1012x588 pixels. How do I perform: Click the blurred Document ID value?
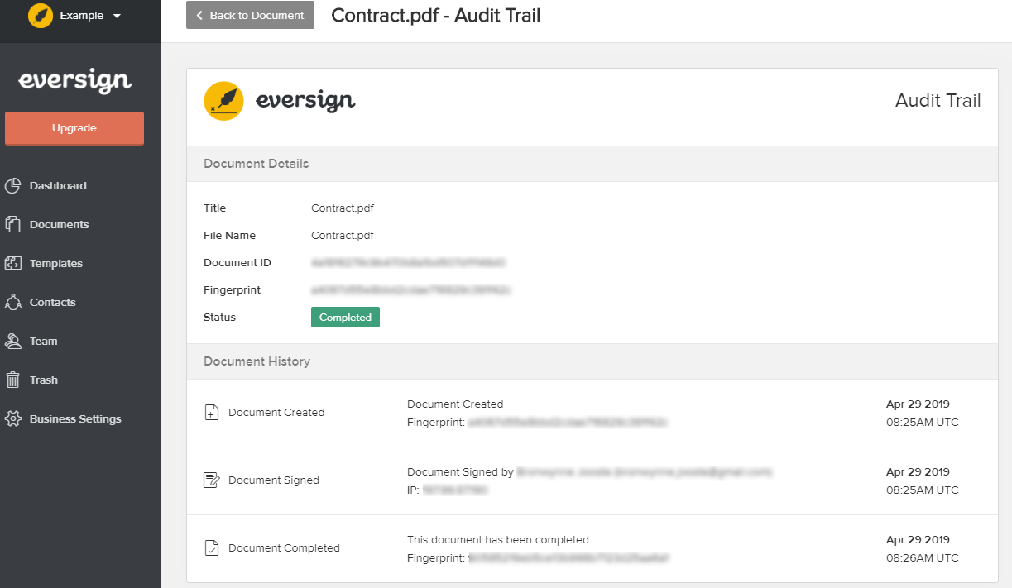click(x=409, y=263)
